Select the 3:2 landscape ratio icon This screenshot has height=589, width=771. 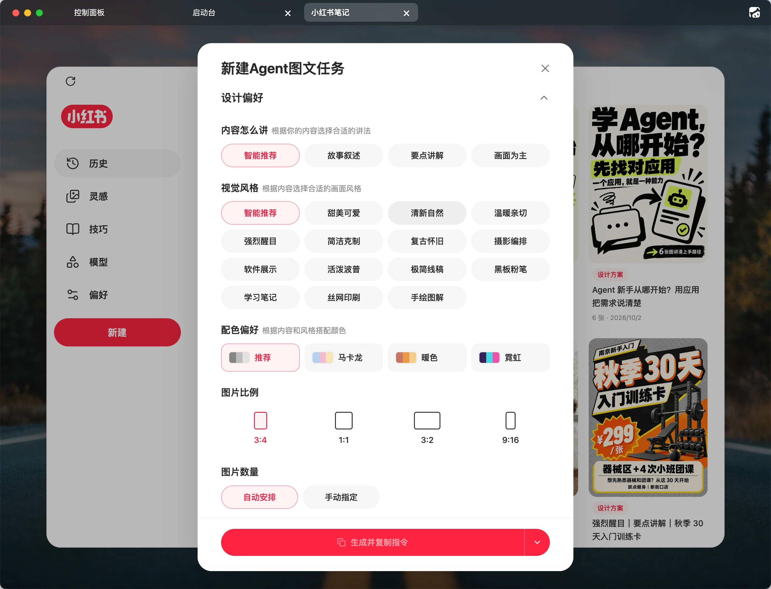point(427,420)
